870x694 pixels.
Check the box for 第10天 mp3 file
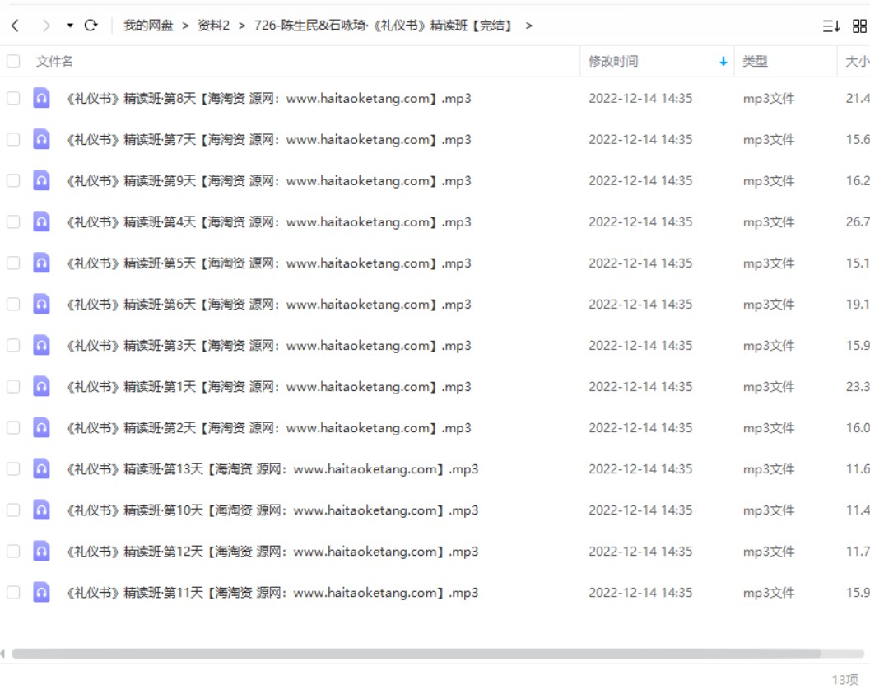[13, 510]
